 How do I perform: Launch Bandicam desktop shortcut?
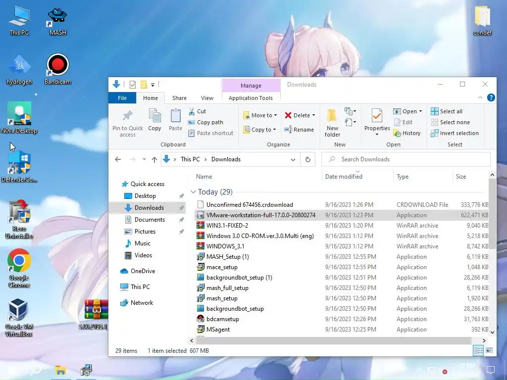pyautogui.click(x=57, y=69)
